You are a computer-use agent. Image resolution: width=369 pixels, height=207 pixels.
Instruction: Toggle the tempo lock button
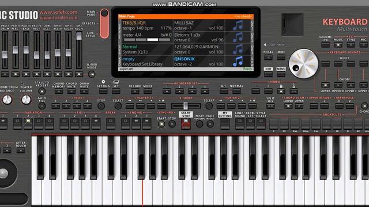click(281, 91)
